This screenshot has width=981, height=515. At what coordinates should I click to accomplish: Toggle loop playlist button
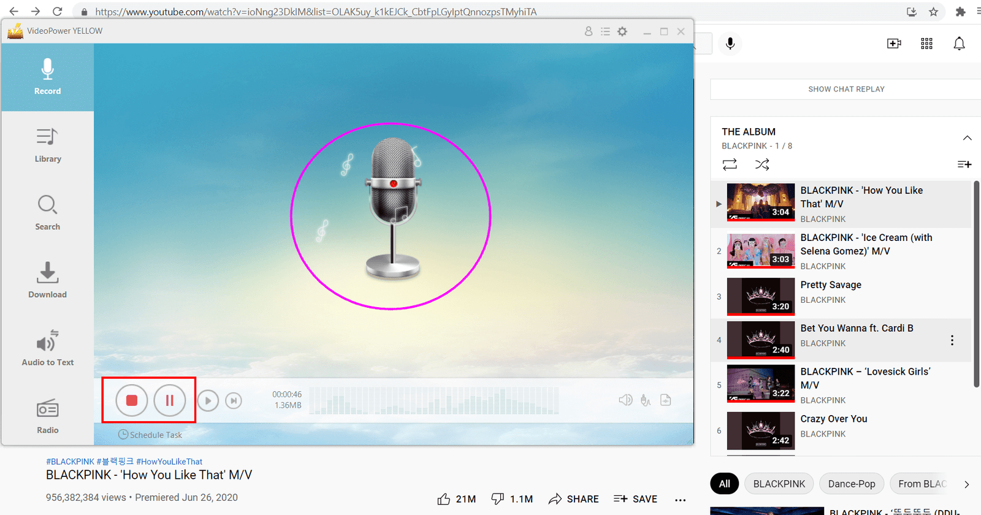pos(730,164)
